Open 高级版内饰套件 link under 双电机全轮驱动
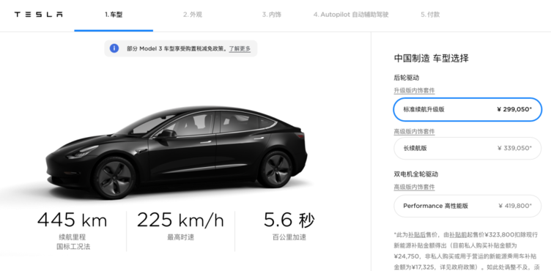Screen dimensions: 551x271 point(414,187)
